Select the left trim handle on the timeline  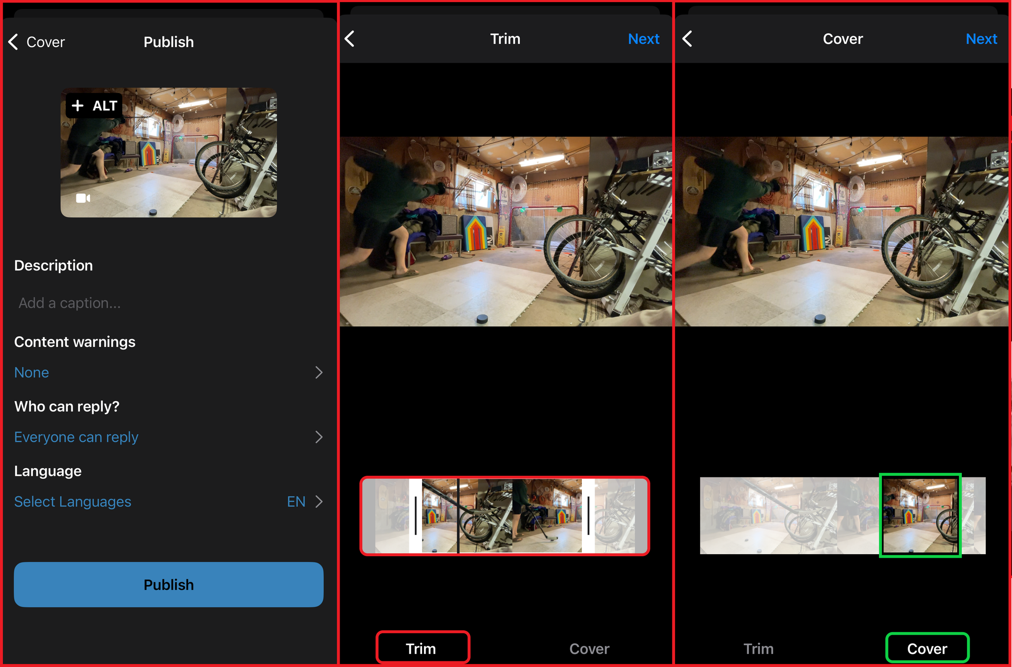click(x=415, y=516)
